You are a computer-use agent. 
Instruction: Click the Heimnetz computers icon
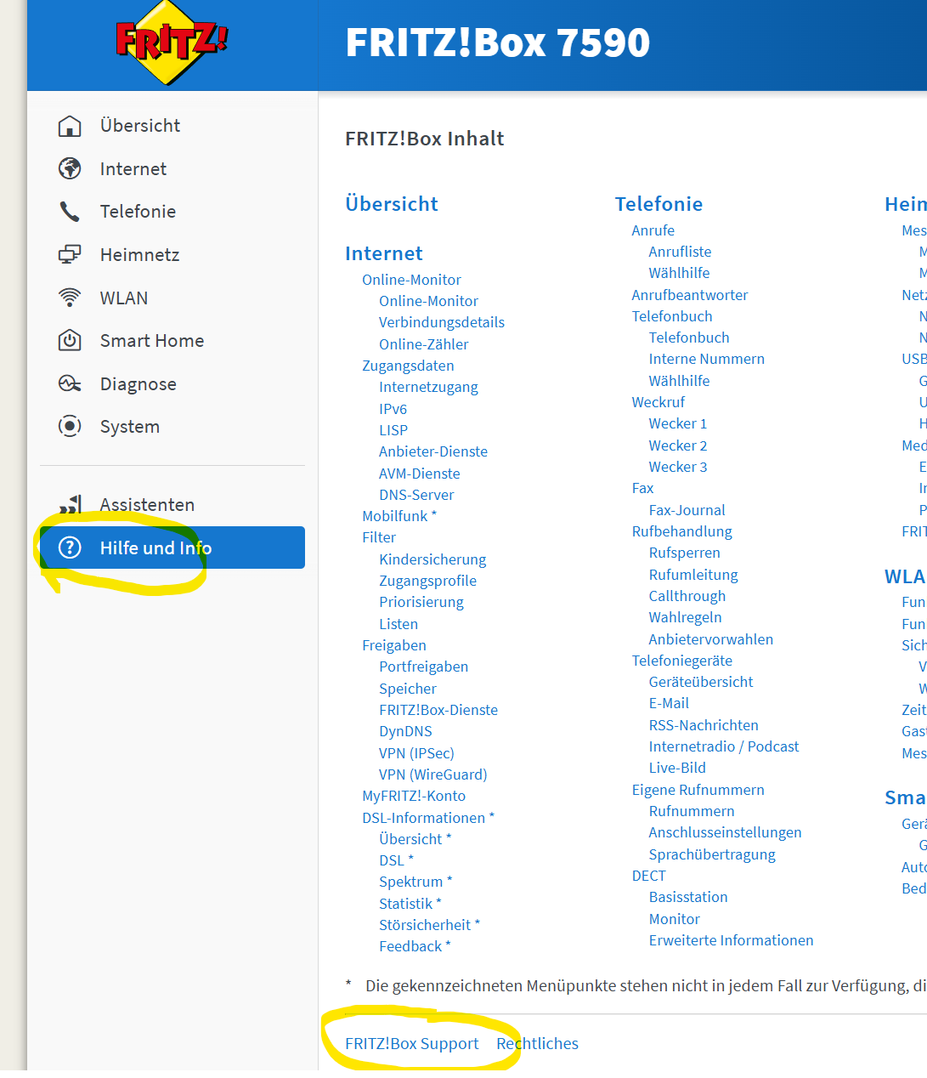tap(70, 254)
